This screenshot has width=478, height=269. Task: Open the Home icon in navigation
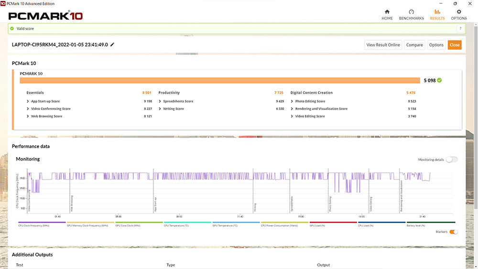click(387, 12)
